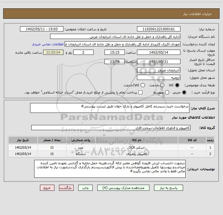Select the کالا radio button
Image resolution: width=223 pixels, height=215 pixels.
[177, 85]
